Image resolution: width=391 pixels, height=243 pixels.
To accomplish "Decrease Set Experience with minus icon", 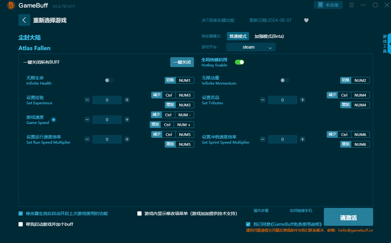I will coord(87,100).
